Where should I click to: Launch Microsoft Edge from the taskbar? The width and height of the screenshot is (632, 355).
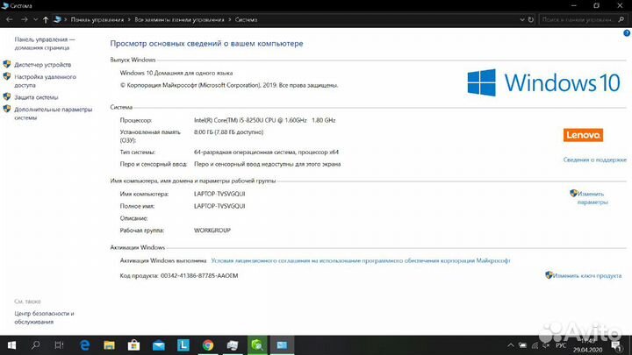(84, 345)
